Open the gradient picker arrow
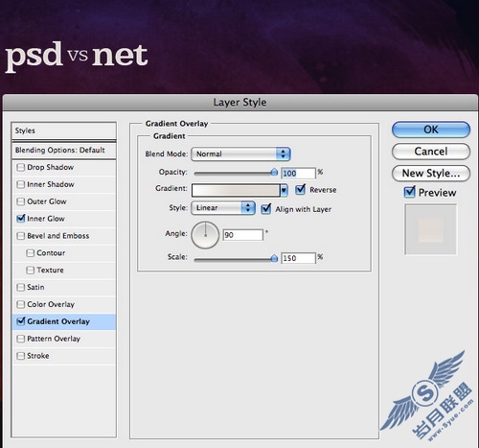Screen dimensions: 479x448 [284, 190]
